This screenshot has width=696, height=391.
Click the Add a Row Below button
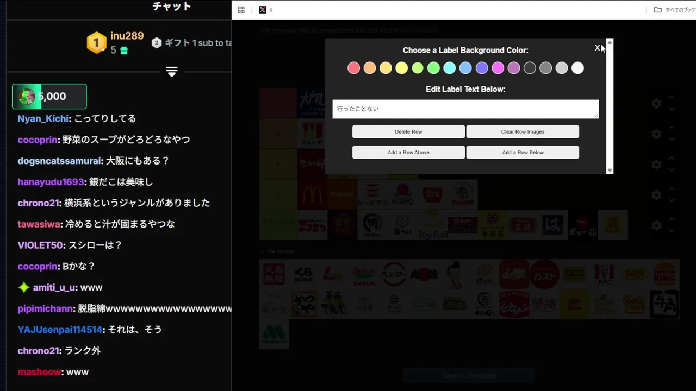pyautogui.click(x=523, y=152)
